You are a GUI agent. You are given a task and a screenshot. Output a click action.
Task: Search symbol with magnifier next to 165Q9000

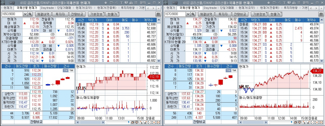point(30,14)
